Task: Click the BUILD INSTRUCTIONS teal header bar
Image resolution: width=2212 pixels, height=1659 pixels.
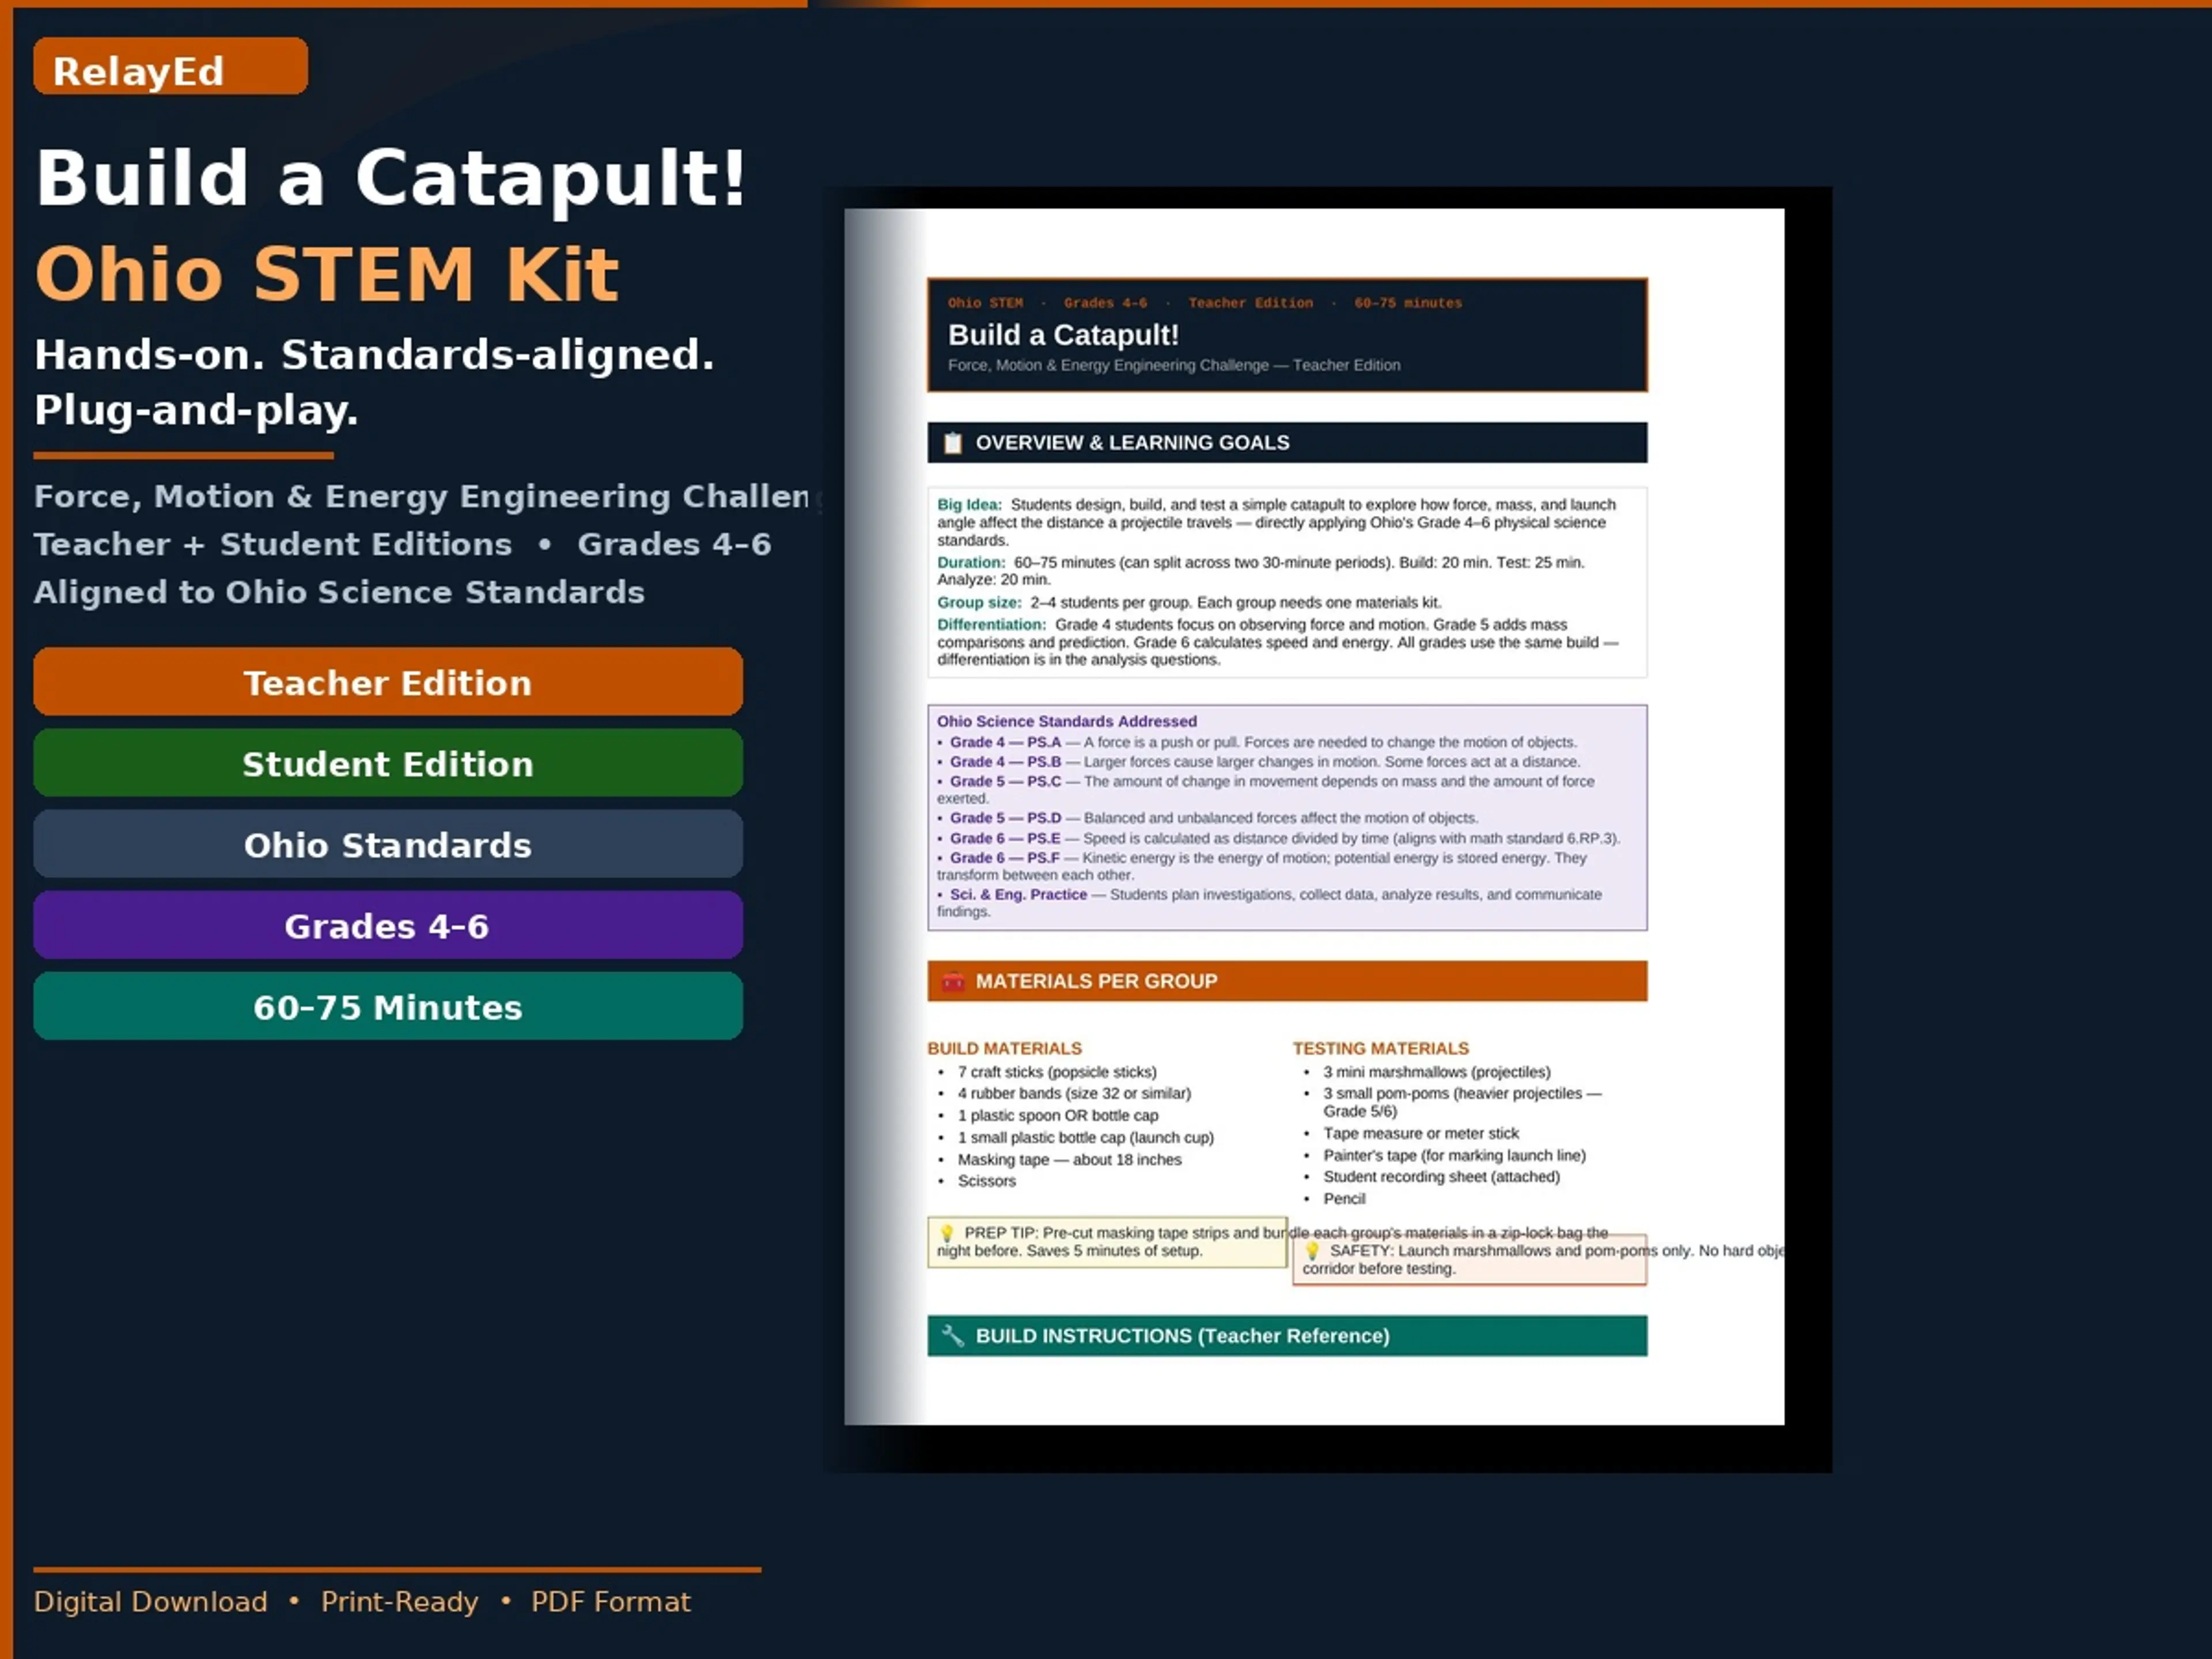Action: pyautogui.click(x=1286, y=1336)
